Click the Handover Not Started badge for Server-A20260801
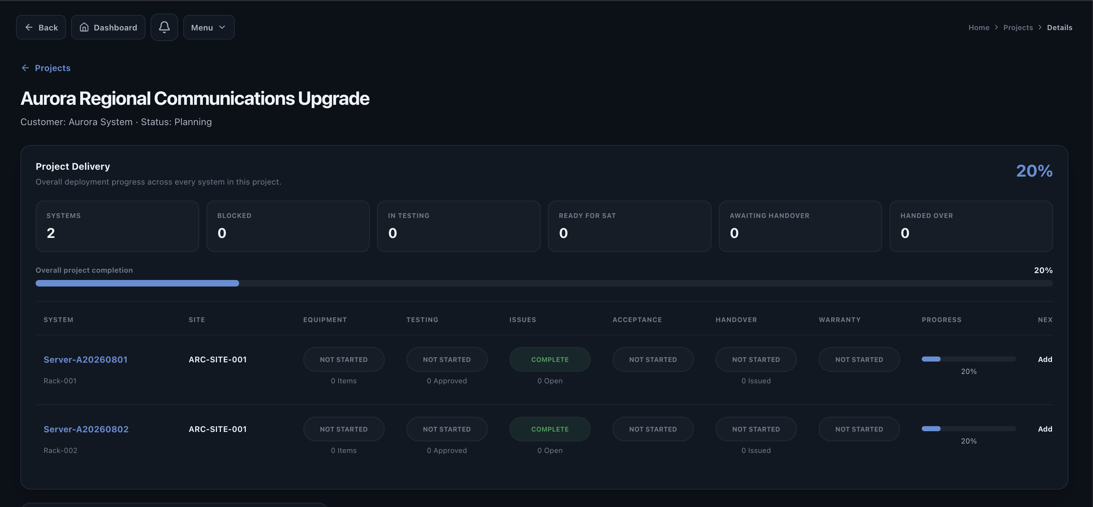The image size is (1093, 507). [756, 359]
